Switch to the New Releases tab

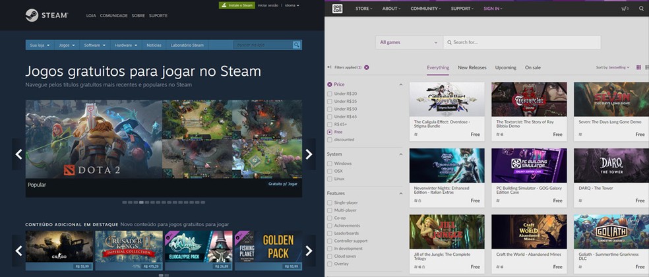pos(472,67)
